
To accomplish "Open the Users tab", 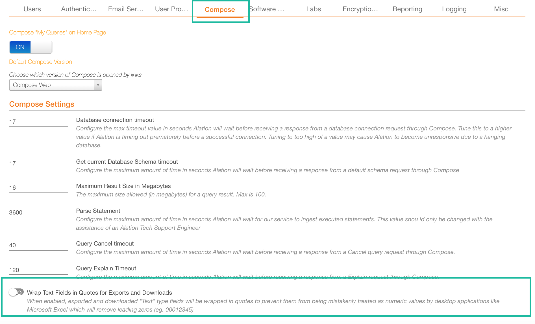I will pos(32,9).
